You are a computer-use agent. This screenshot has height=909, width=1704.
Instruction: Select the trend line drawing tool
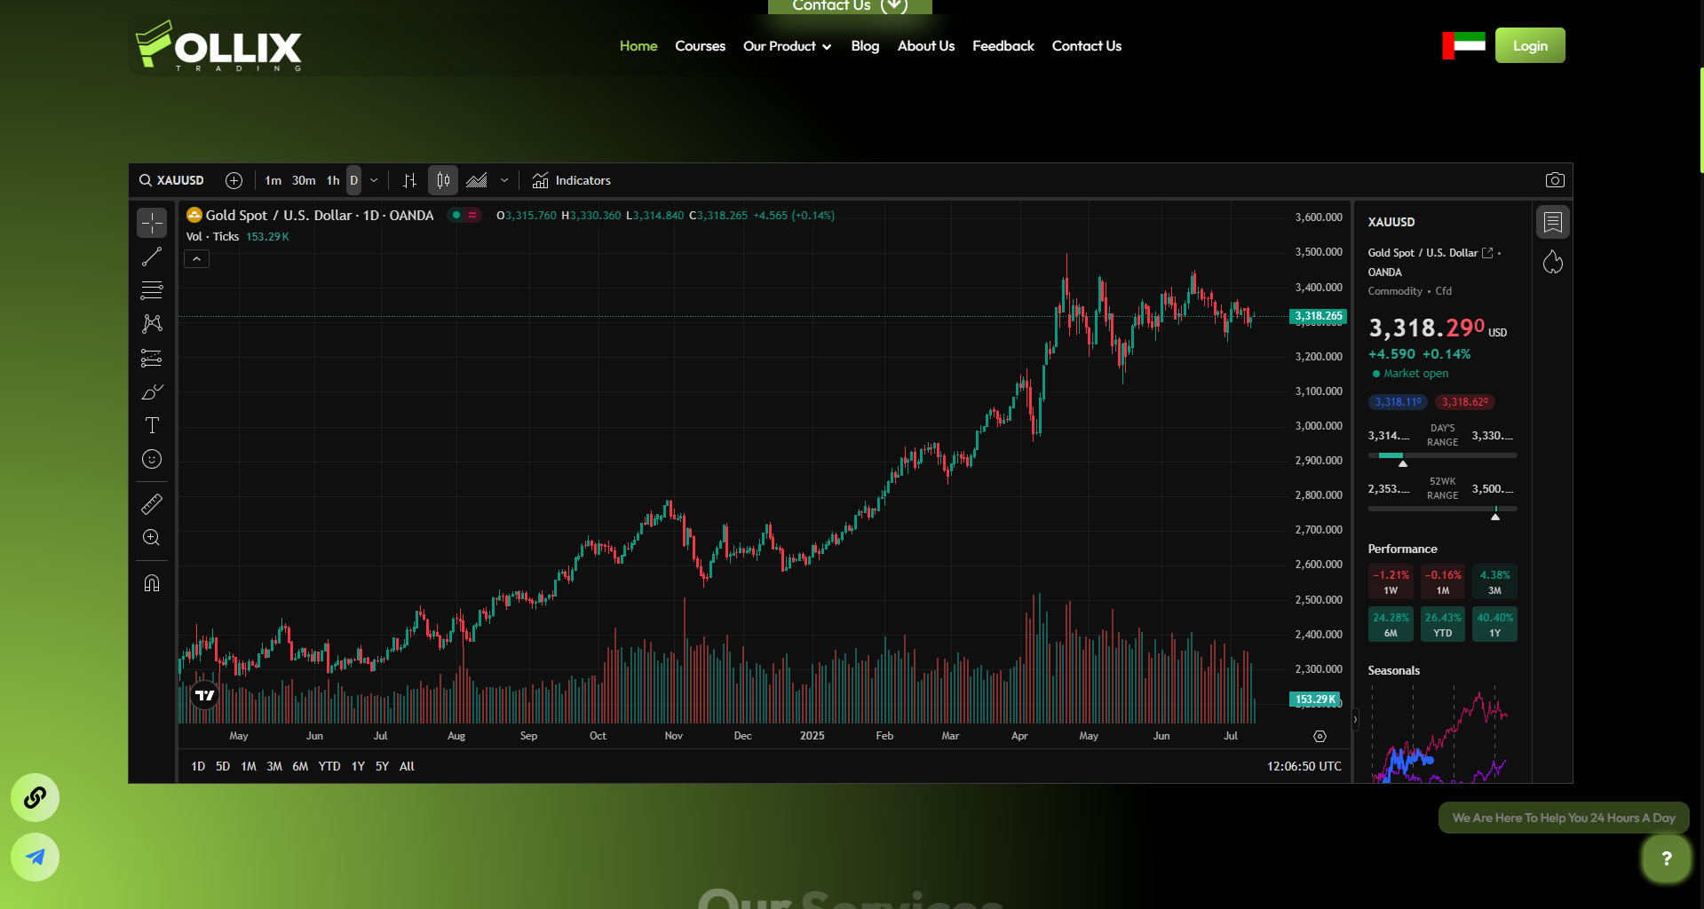coord(152,257)
